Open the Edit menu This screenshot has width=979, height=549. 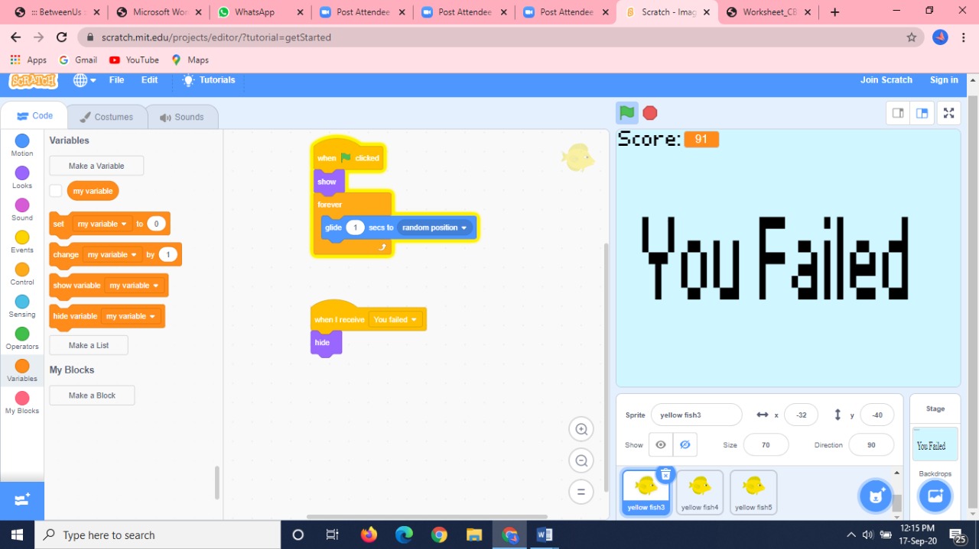150,80
